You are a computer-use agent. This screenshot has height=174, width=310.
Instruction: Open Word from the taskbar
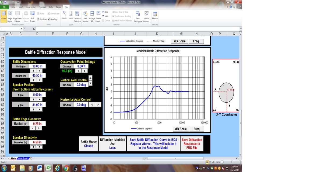[x=39, y=168]
